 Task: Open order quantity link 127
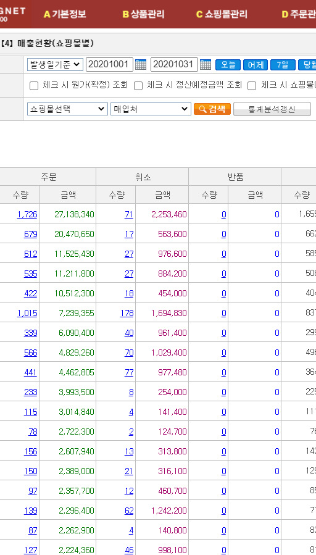click(x=31, y=551)
